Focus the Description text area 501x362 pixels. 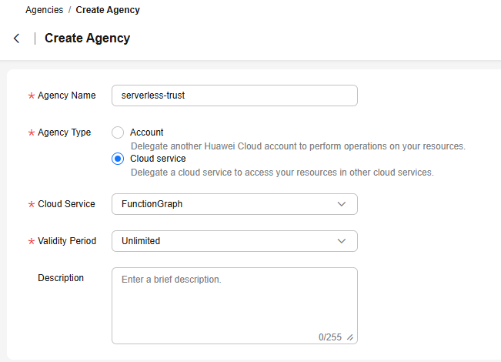click(x=234, y=300)
